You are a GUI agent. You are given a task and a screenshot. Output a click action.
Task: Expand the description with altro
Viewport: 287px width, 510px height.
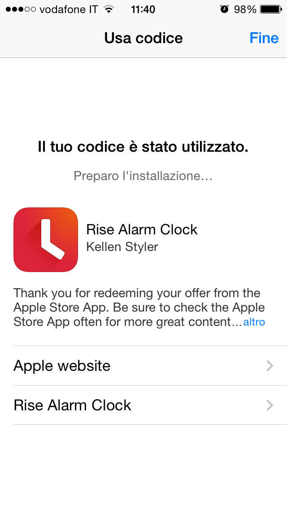(254, 322)
